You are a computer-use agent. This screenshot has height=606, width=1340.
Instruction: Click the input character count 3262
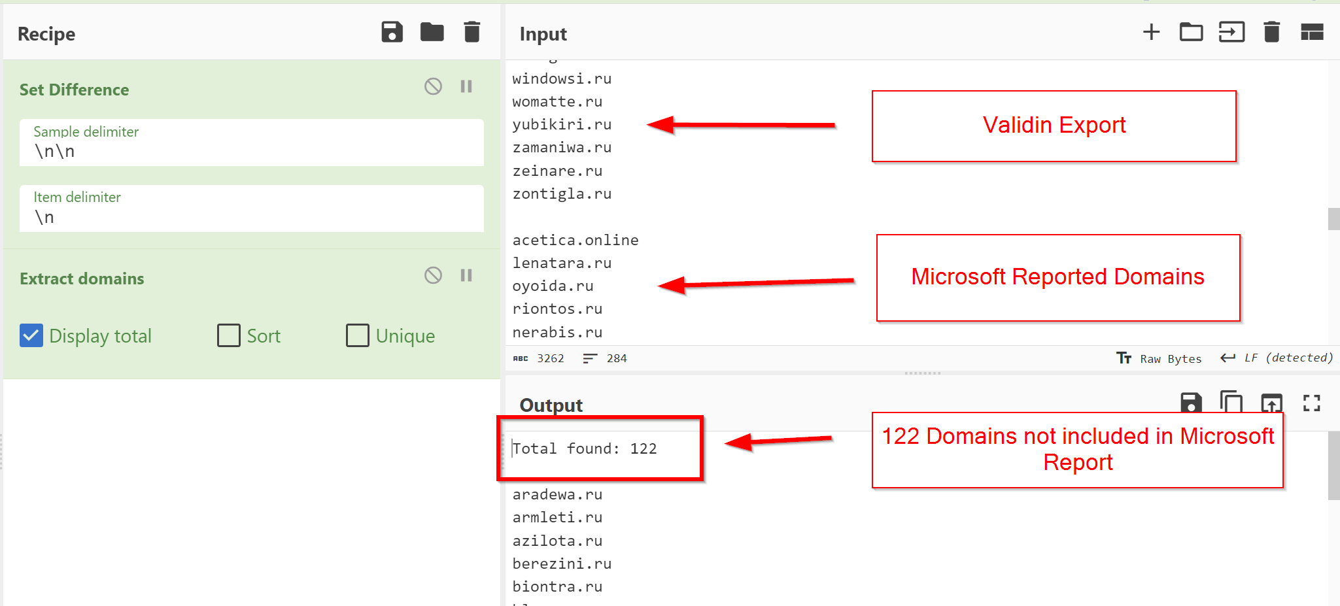[550, 358]
